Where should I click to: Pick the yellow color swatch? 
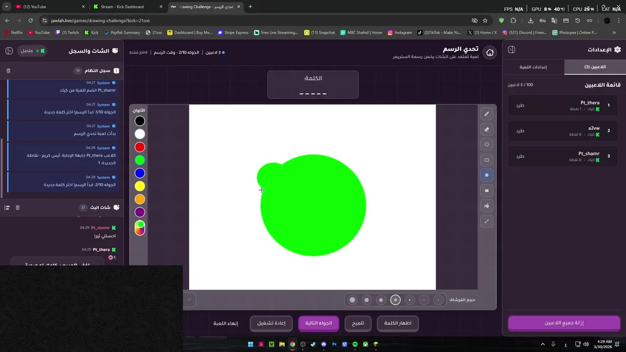point(140,186)
